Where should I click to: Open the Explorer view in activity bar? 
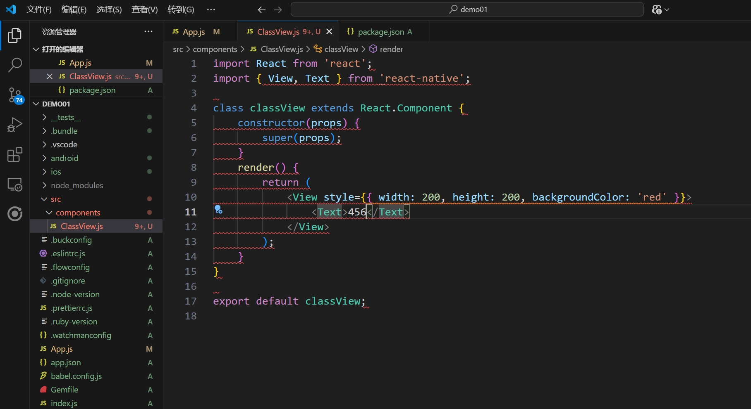15,35
